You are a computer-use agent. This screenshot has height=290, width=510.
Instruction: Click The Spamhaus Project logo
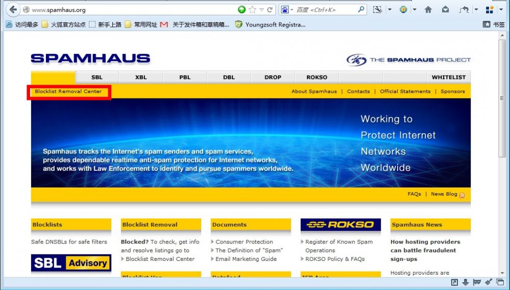point(408,60)
